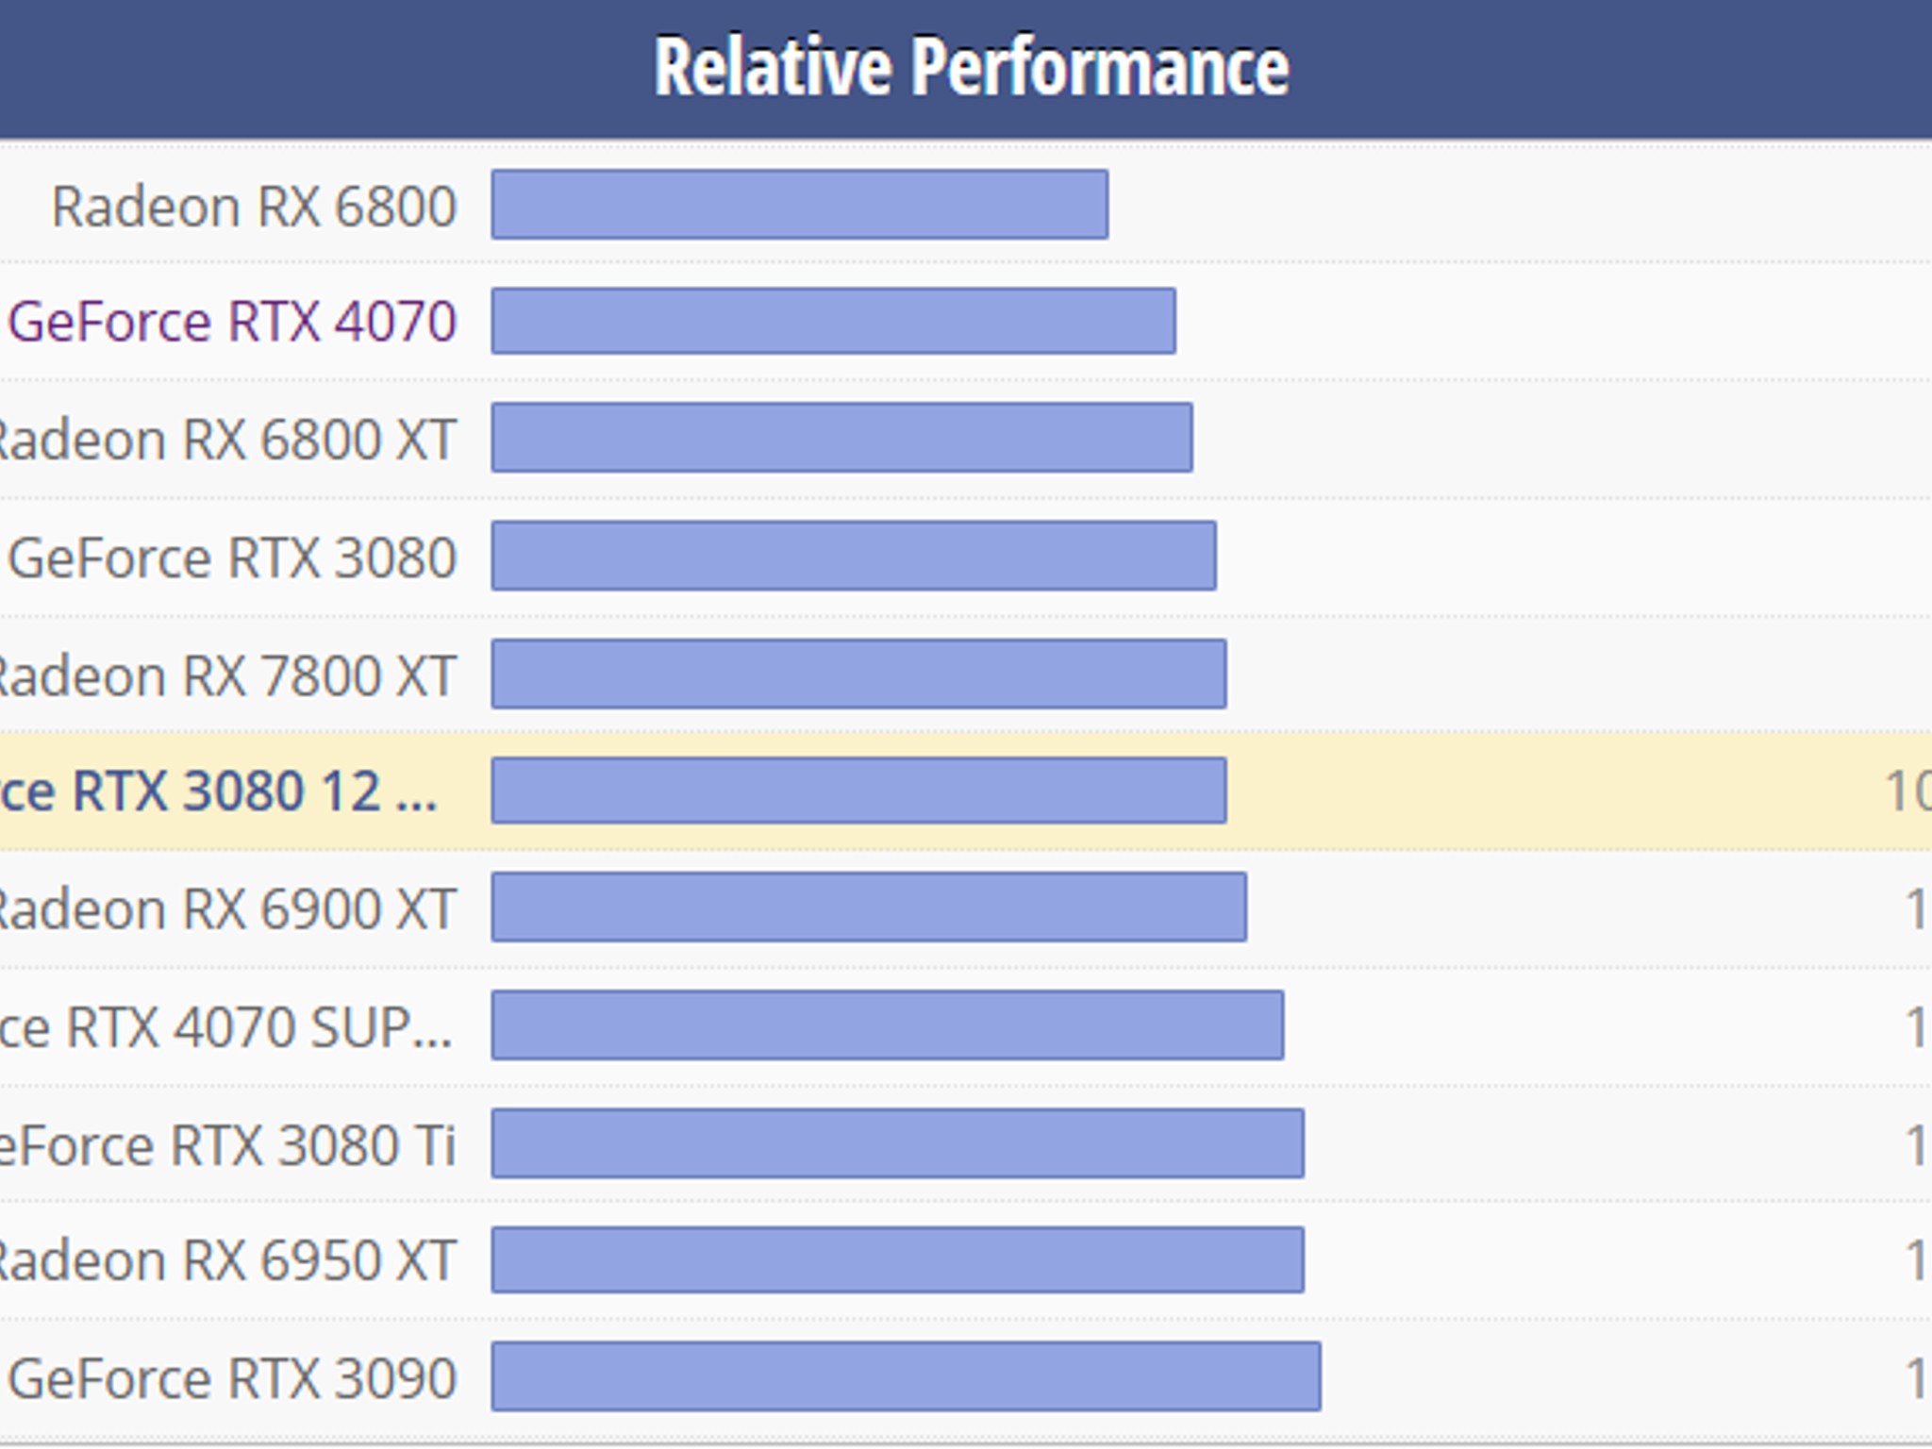Open the Radeon RX 6950 XT link
Screen dimensions: 1932x1449
pyautogui.click(x=228, y=1260)
